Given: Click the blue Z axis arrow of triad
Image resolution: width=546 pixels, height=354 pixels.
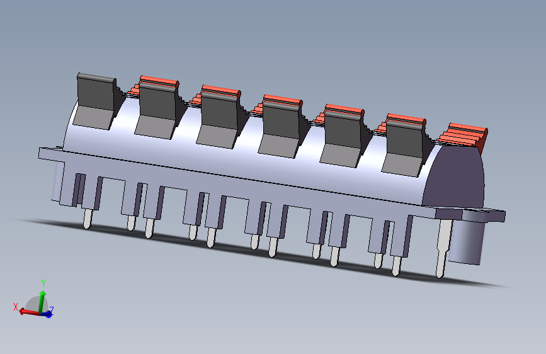Looking at the screenshot, I should [x=48, y=314].
